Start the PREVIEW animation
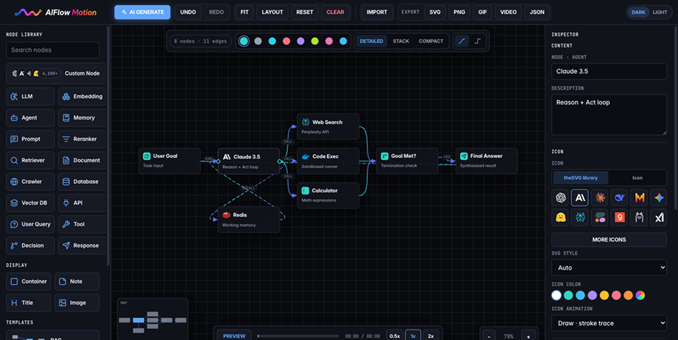 234,336
